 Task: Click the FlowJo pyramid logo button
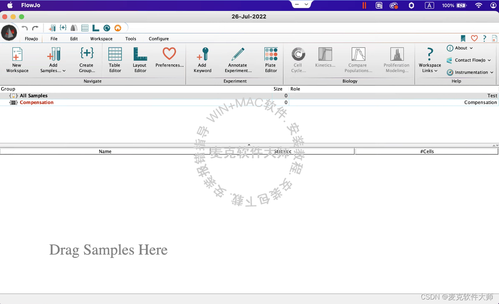pyautogui.click(x=9, y=33)
